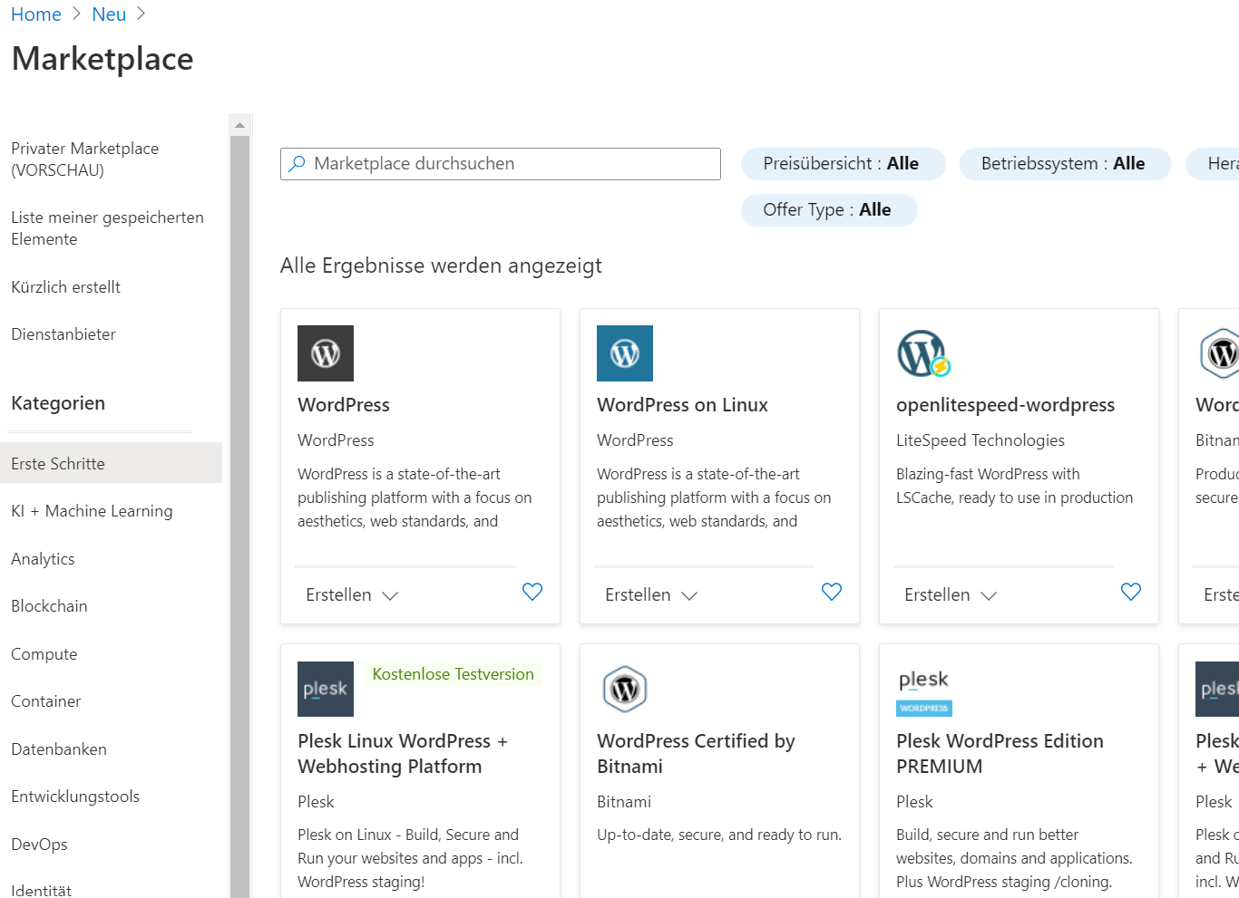Open the Offer Type filter
This screenshot has width=1239, height=898.
(829, 210)
